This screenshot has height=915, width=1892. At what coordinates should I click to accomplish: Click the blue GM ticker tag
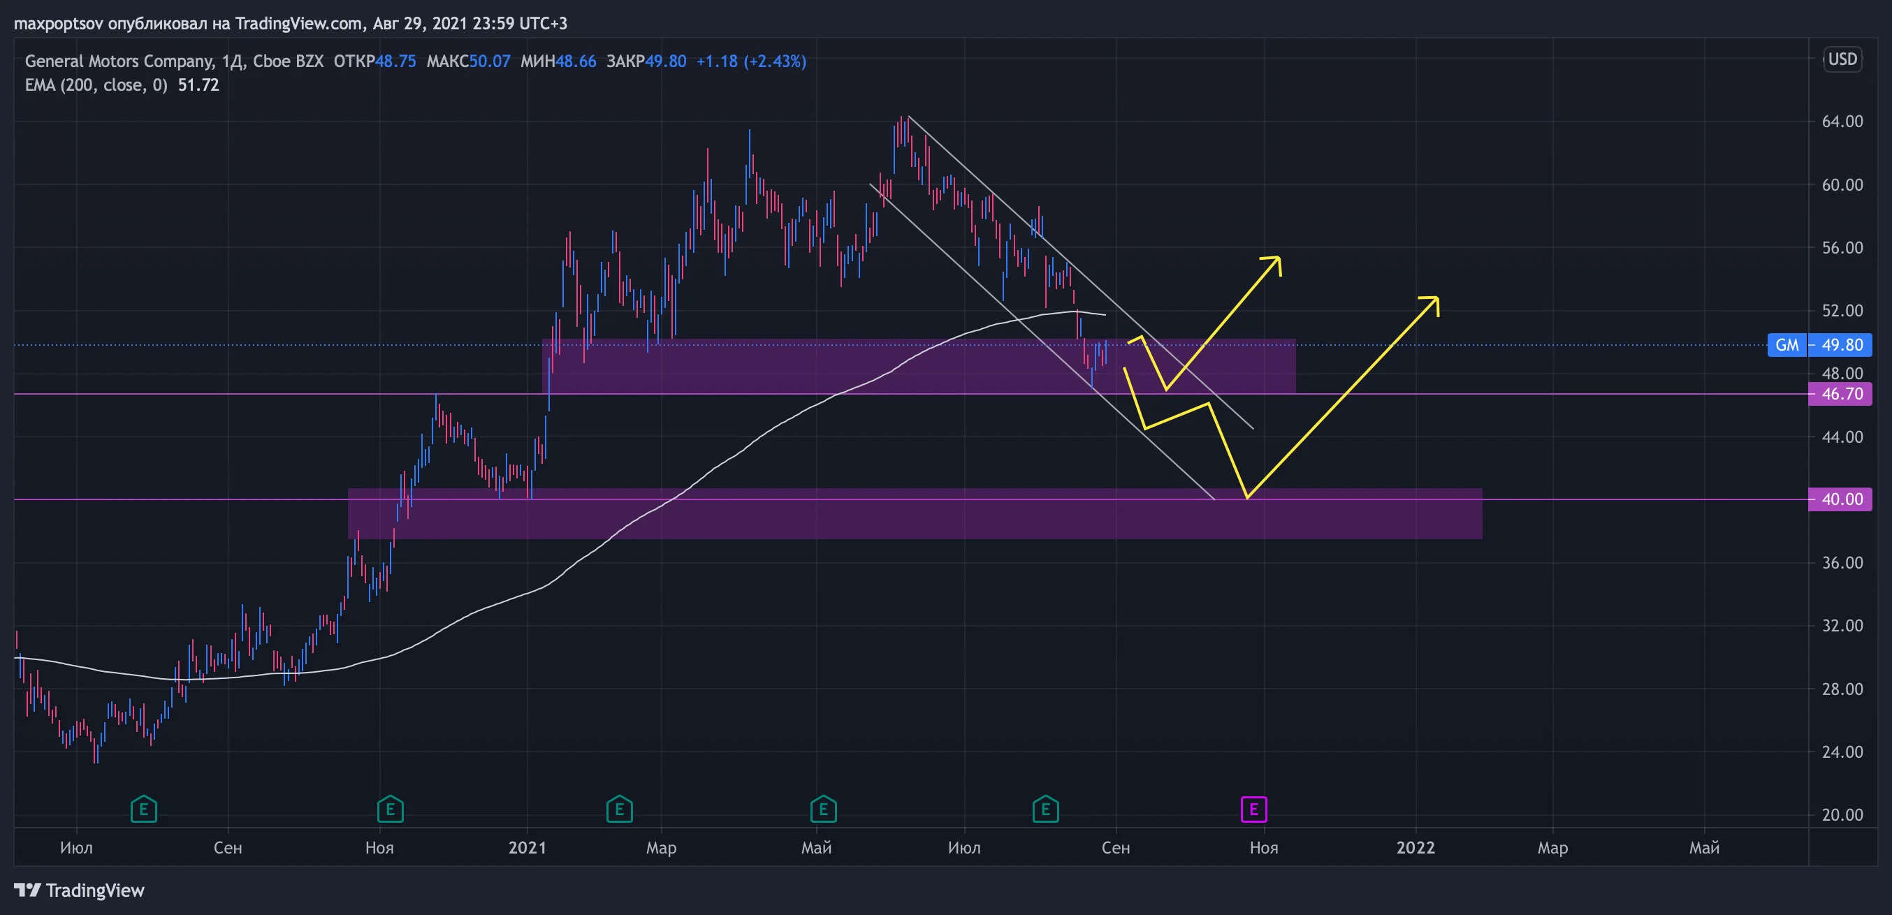point(1787,345)
